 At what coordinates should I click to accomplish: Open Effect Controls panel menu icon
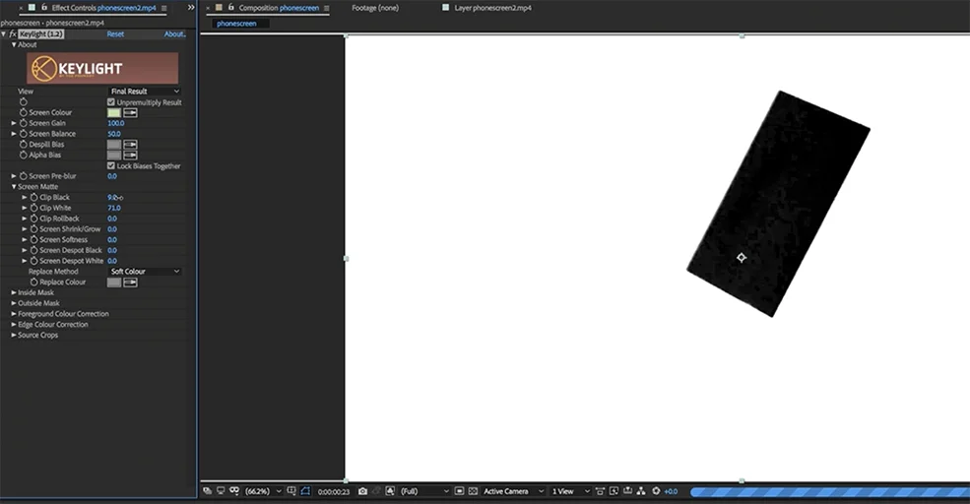[x=163, y=8]
